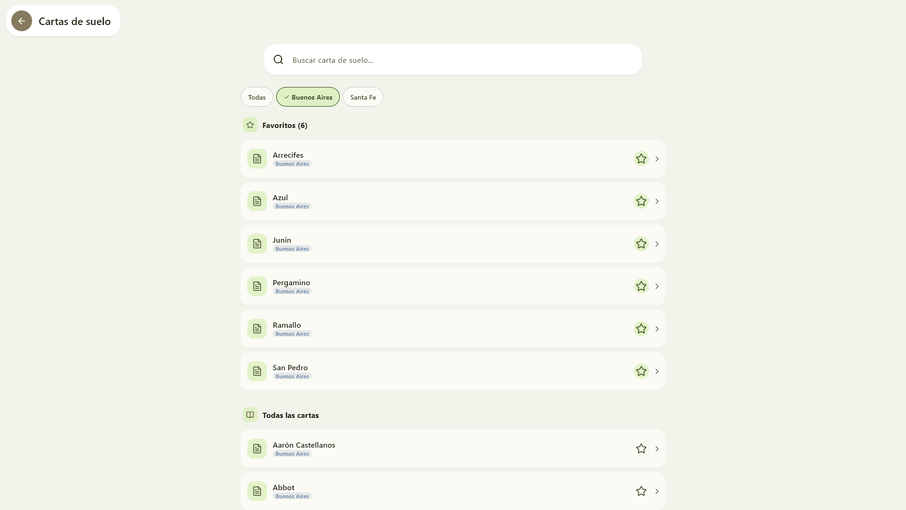Click the Pergamino document icon
Image resolution: width=906 pixels, height=510 pixels.
coord(257,286)
